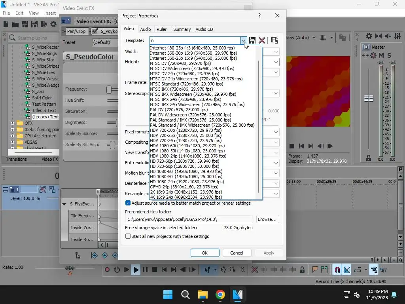Screen dimensions: 405x304
Task: Open project properties gear icon in toolbar
Action: pyautogui.click(x=53, y=24)
